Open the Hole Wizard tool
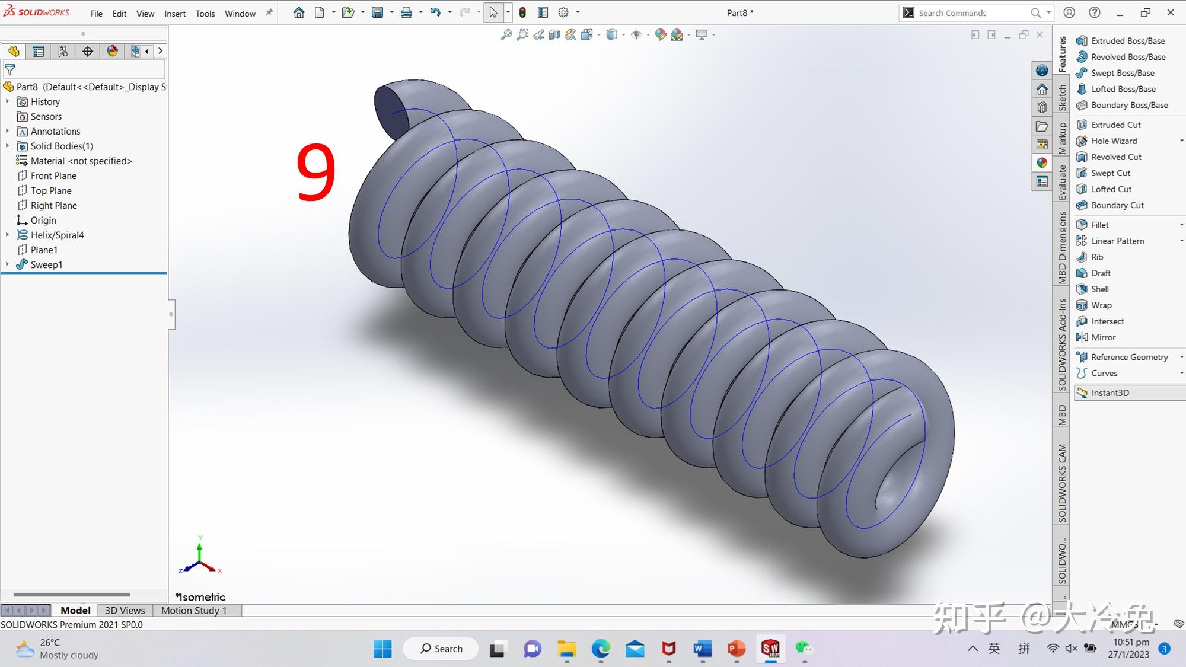 pos(1114,141)
